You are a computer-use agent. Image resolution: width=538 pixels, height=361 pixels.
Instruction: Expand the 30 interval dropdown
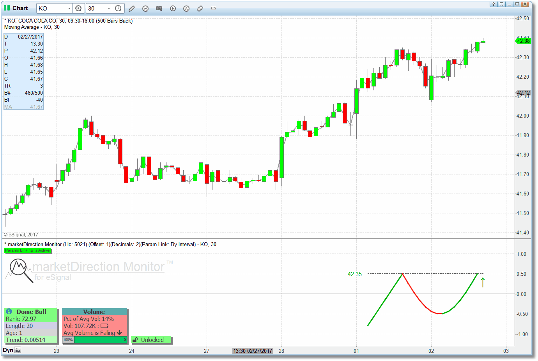[x=109, y=8]
